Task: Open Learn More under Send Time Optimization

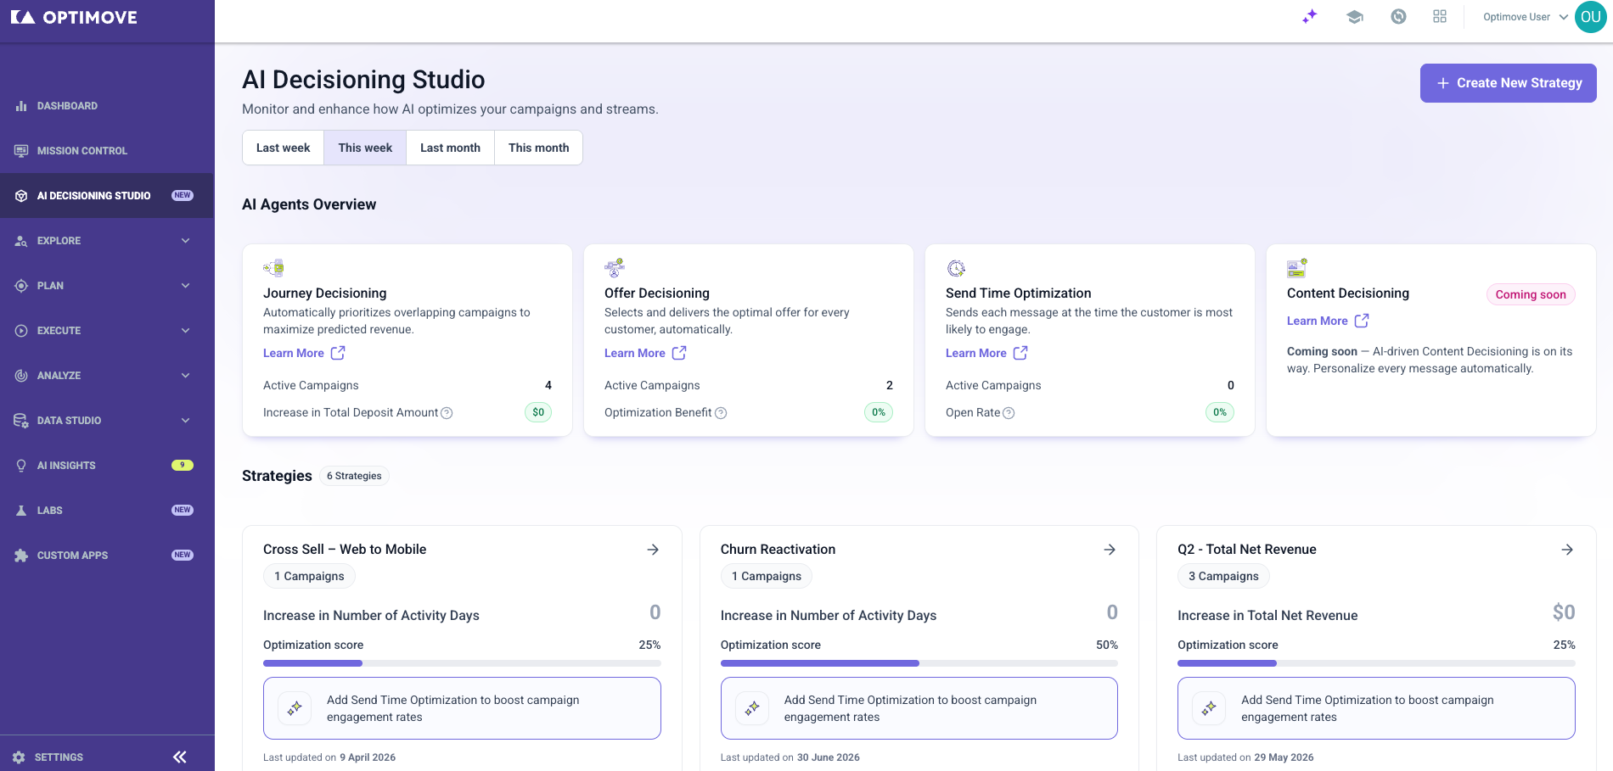Action: tap(986, 353)
